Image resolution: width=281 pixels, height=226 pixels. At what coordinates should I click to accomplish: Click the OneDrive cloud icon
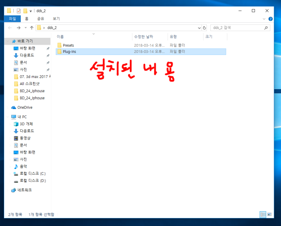14,107
